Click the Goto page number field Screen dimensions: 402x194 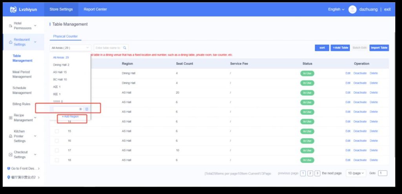[382, 173]
